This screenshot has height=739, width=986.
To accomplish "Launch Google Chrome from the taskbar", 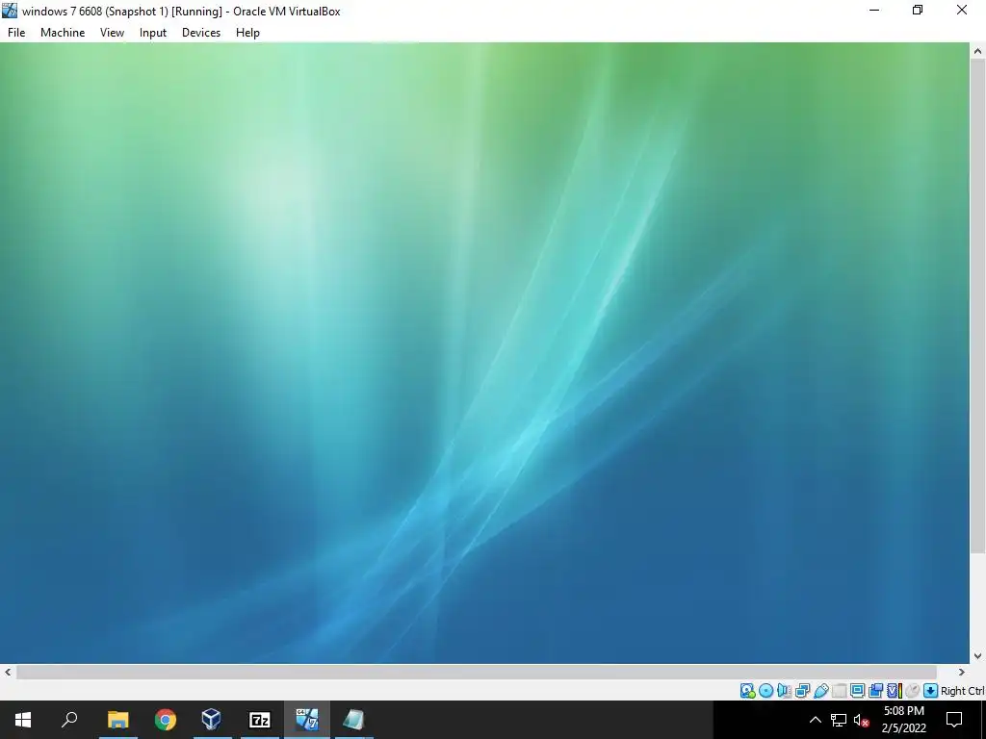I will pos(166,720).
